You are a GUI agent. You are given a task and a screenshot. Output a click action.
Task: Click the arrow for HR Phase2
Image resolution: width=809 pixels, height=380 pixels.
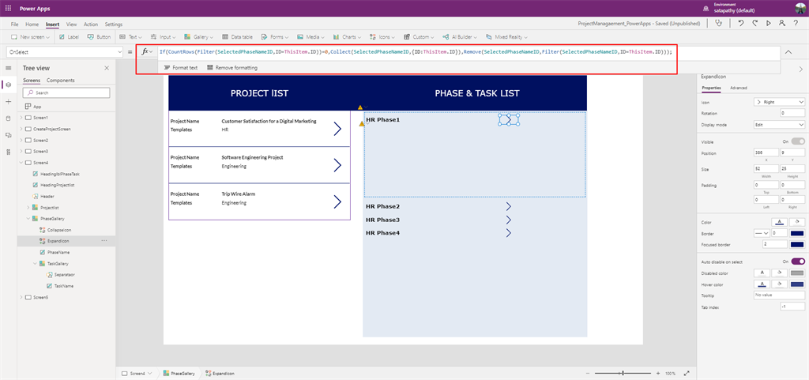(x=508, y=207)
